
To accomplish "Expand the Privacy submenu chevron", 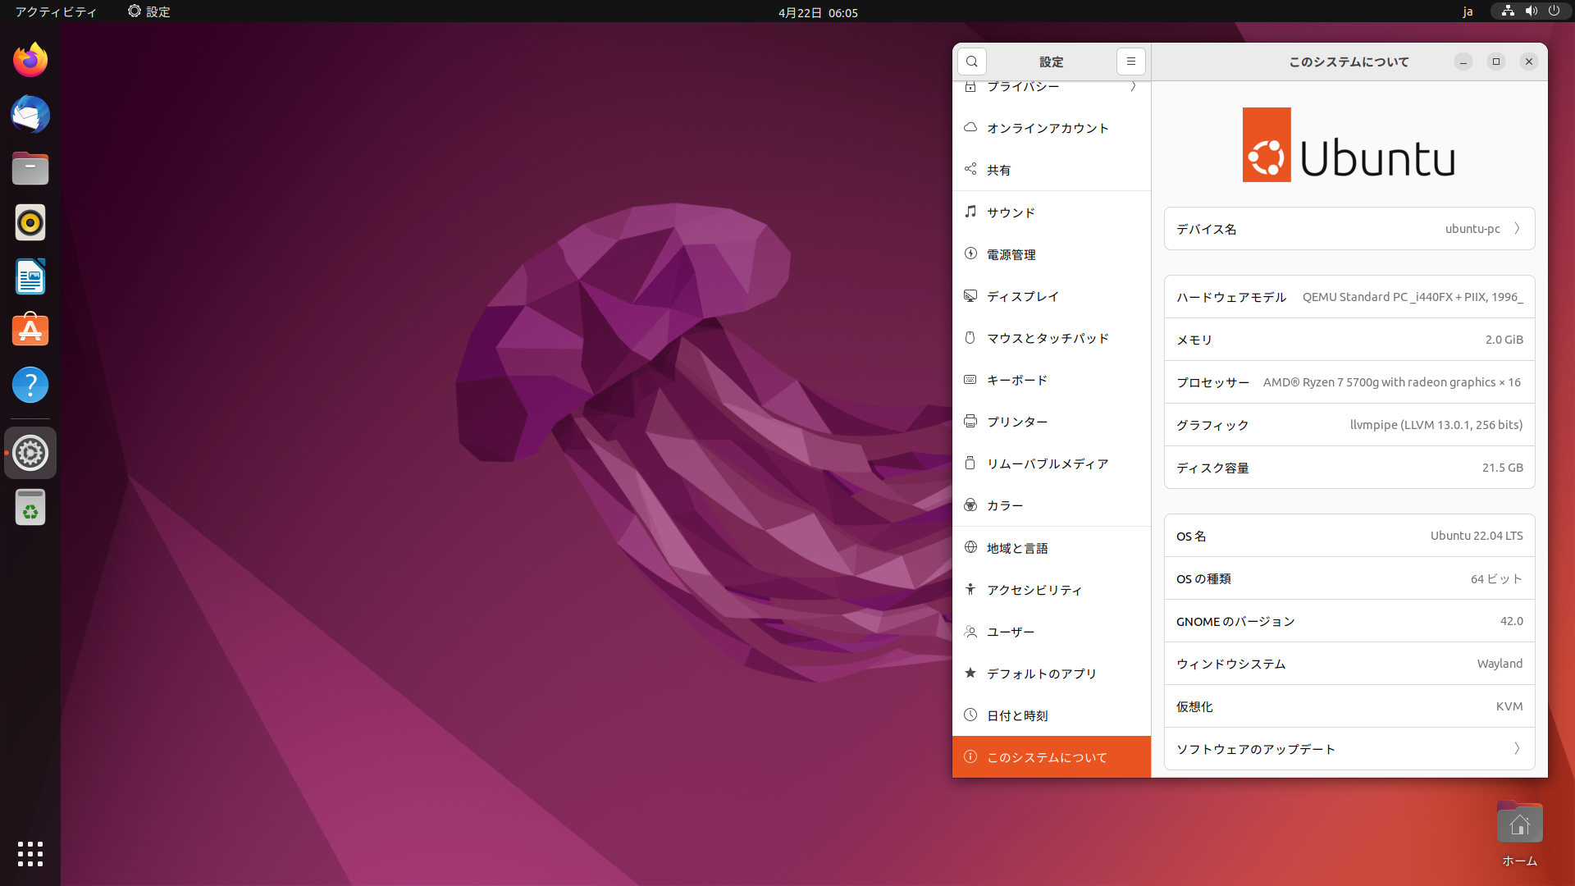I will (1133, 87).
